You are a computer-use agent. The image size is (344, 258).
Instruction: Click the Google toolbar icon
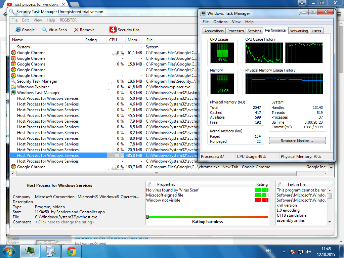pos(18,30)
